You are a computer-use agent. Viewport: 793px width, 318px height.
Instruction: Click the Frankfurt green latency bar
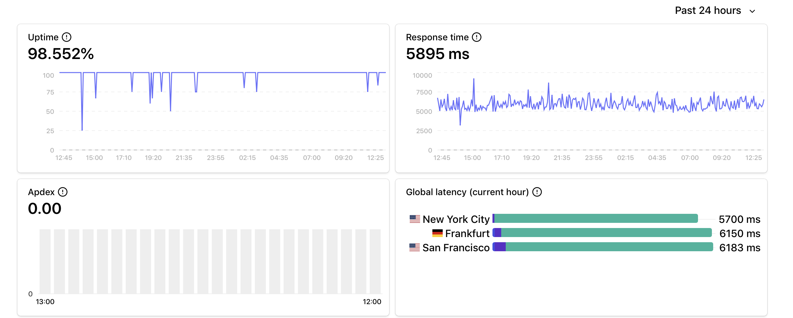(x=606, y=233)
